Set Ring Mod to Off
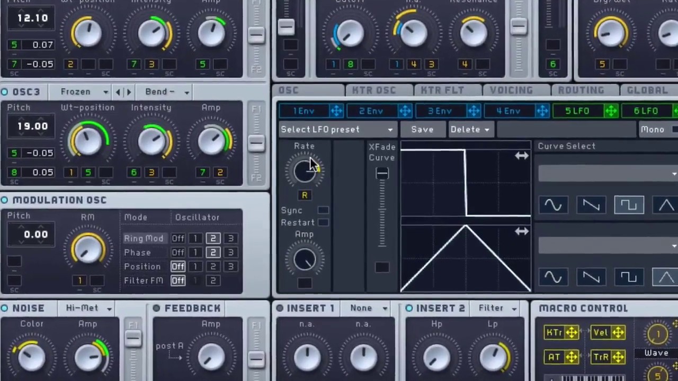The image size is (678, 381). tap(178, 239)
